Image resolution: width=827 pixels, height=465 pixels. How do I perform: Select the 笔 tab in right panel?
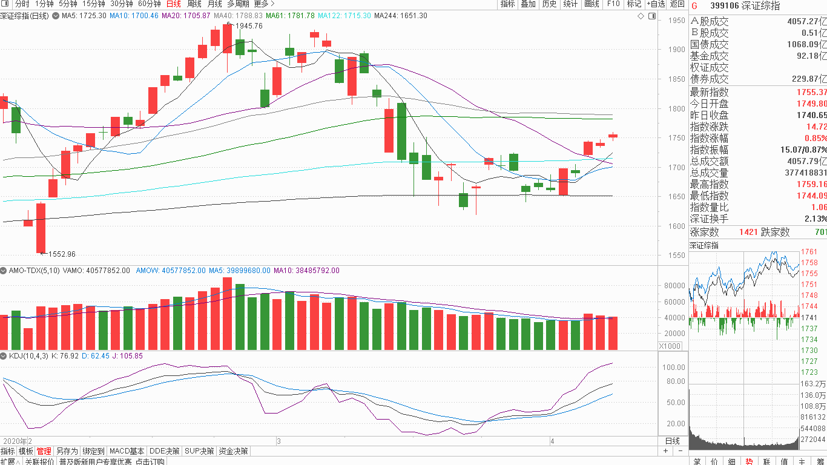[697, 461]
